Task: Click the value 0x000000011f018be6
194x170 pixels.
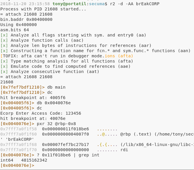Action: click(x=66, y=129)
